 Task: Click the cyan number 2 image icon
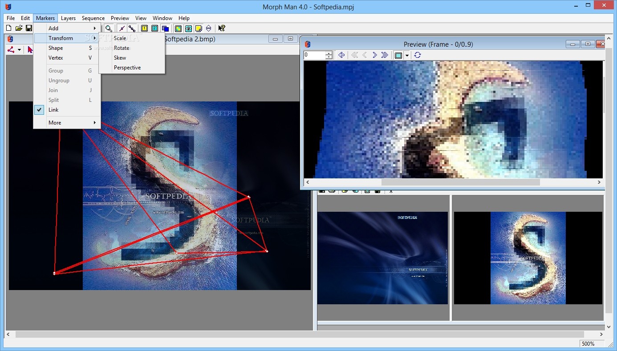point(154,28)
